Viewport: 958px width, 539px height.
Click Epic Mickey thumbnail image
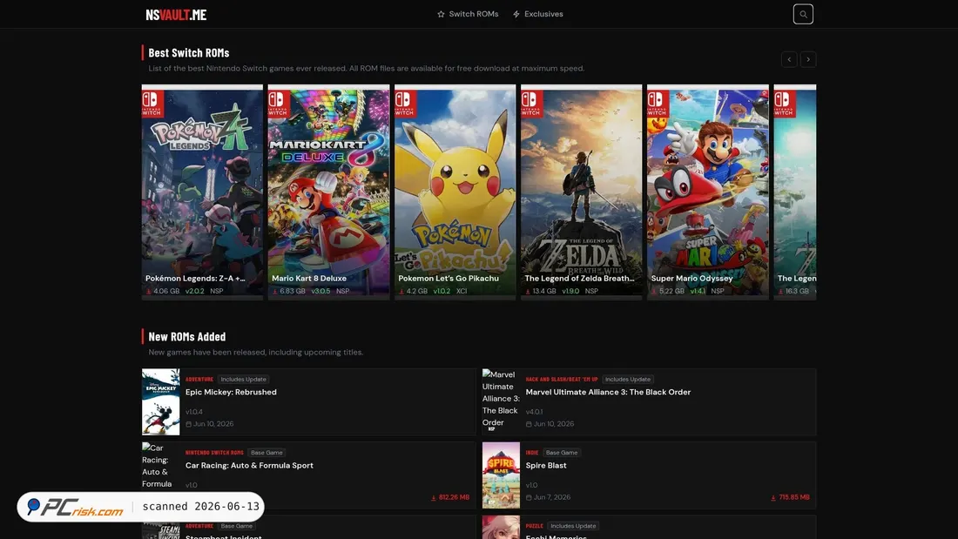(161, 401)
